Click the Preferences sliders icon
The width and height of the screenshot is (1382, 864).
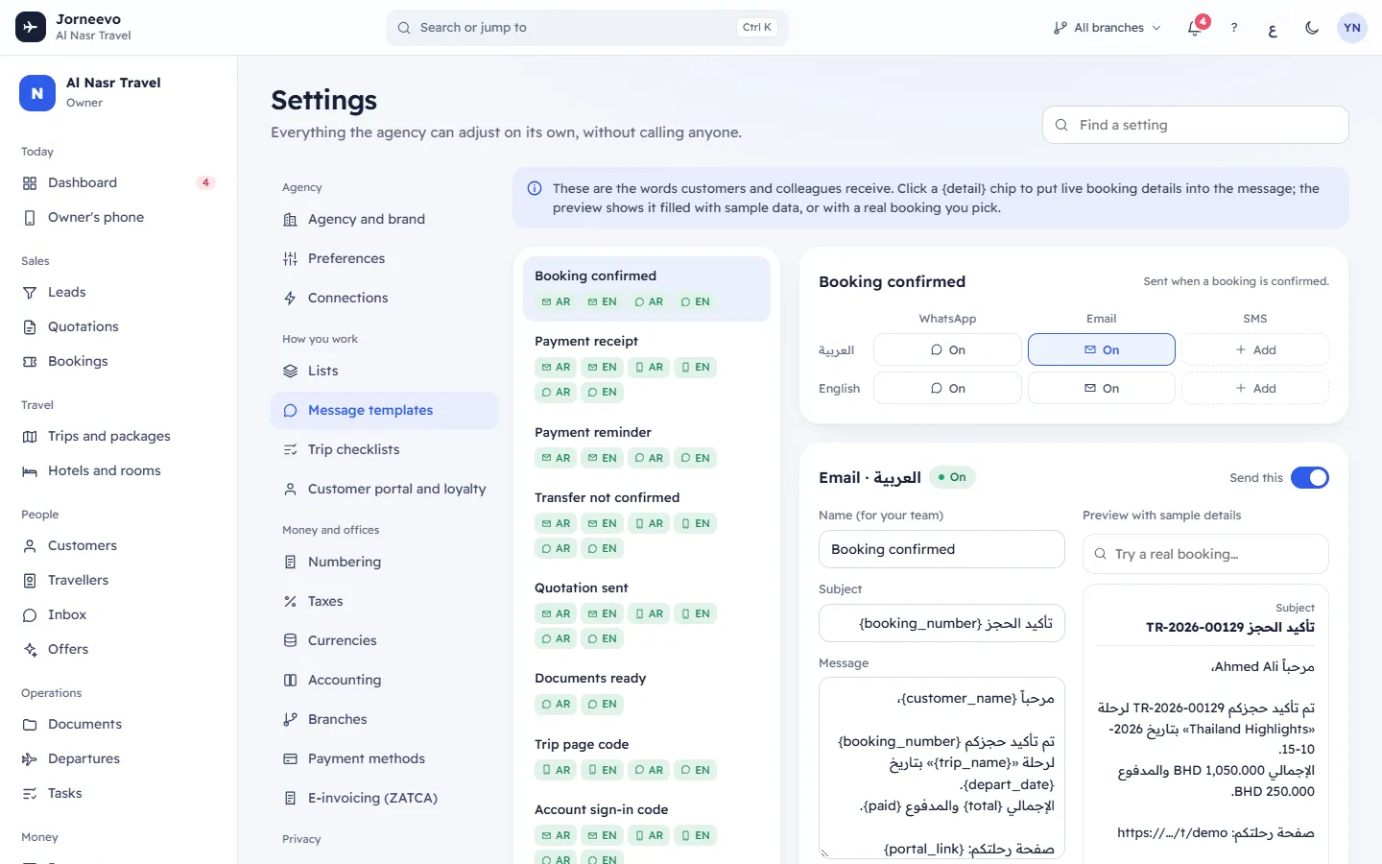[x=290, y=259]
